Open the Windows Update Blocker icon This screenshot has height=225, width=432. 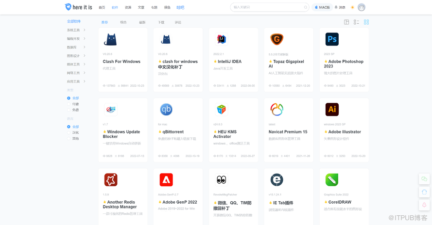pyautogui.click(x=110, y=110)
